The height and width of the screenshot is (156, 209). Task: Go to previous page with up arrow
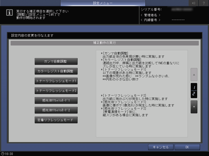tap(194, 74)
